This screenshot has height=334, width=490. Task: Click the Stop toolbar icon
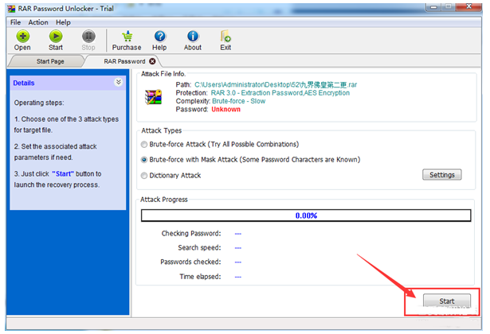(88, 37)
